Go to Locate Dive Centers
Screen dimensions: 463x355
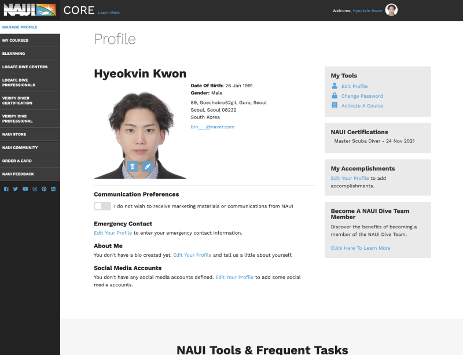(x=30, y=66)
